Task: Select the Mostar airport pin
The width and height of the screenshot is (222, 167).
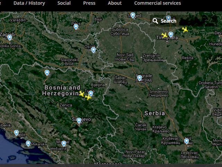Action: tap(64, 144)
